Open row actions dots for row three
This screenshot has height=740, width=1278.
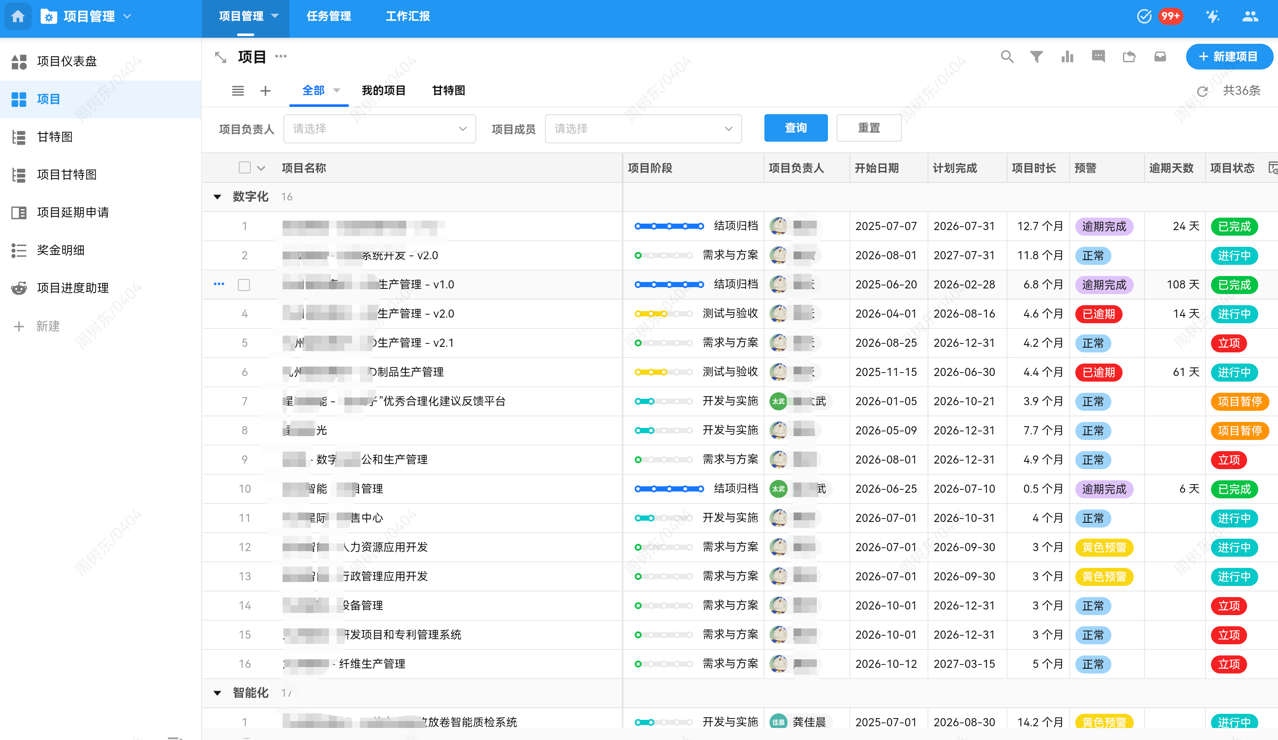219,284
